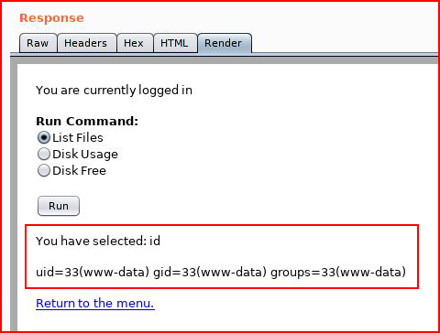Click the gid=33(www-data) portion of output
This screenshot has height=333, width=440.
(210, 272)
